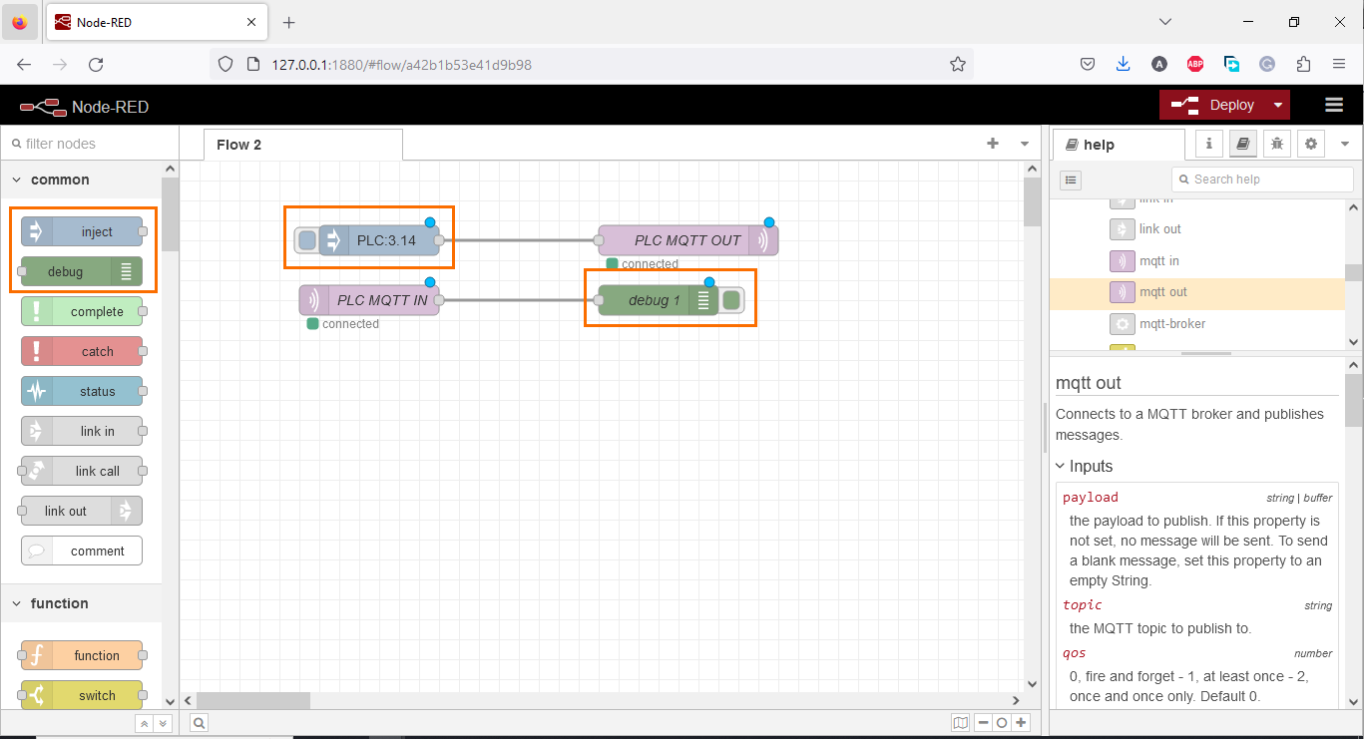Click the search flows magnifier icon
Screen dimensions: 1364x739
point(200,723)
